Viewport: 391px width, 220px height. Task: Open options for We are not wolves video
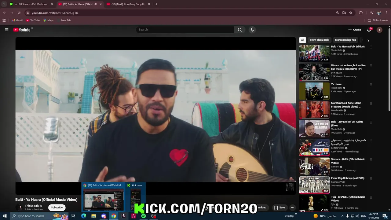[371, 66]
